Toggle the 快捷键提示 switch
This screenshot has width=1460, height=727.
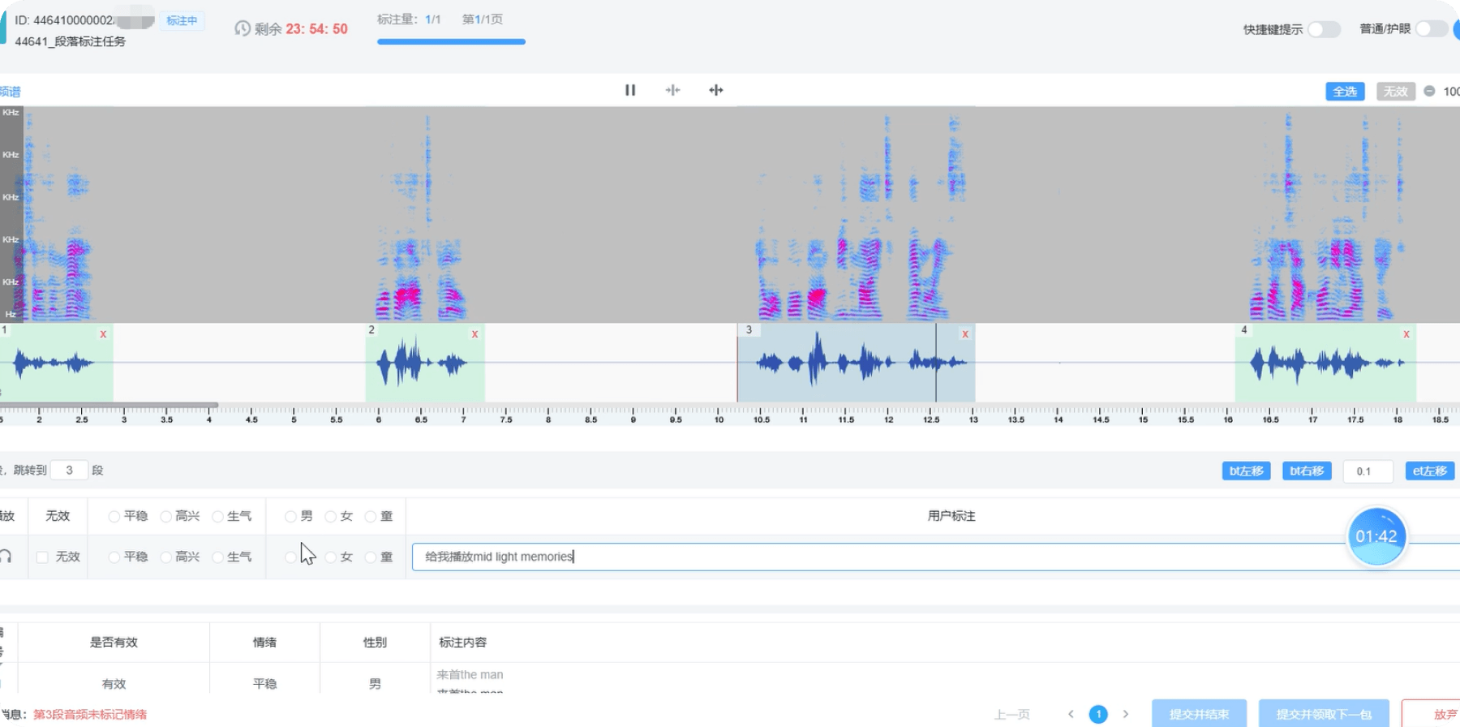(1325, 29)
